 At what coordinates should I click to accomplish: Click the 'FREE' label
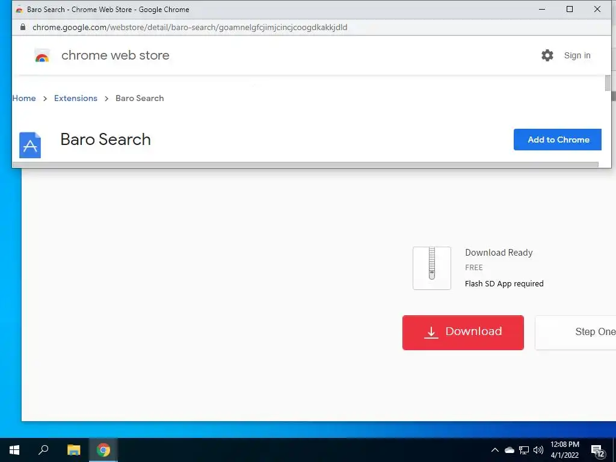click(x=474, y=268)
